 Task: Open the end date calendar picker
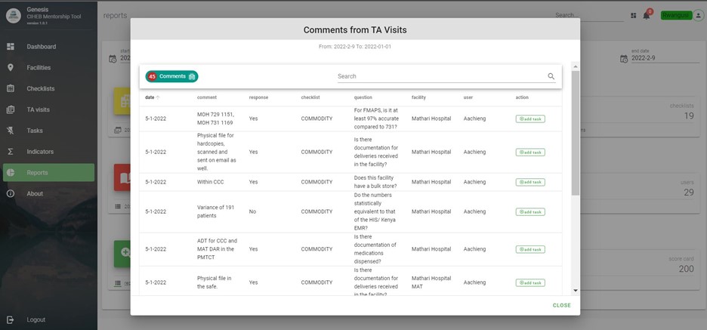click(623, 58)
